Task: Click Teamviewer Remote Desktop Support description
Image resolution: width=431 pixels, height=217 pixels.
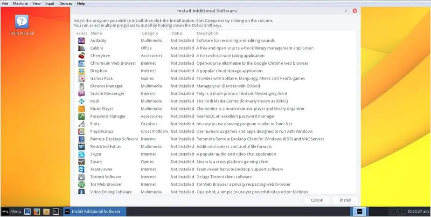Action: click(240, 169)
